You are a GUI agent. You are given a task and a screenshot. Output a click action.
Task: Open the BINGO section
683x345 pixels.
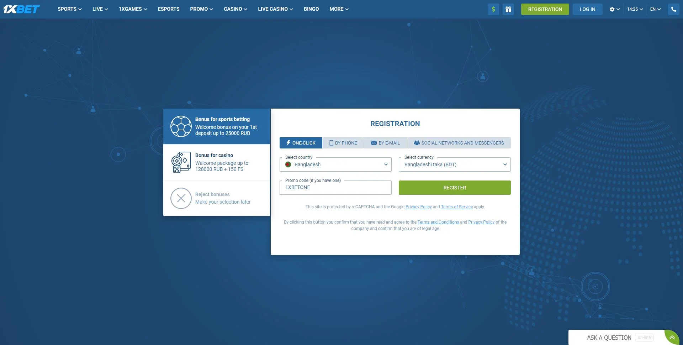click(x=311, y=9)
